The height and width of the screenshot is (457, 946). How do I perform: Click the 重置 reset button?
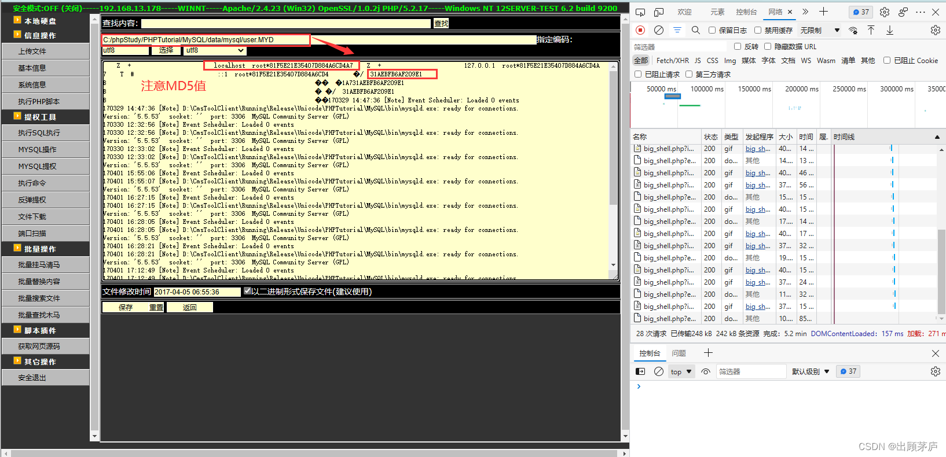(156, 307)
